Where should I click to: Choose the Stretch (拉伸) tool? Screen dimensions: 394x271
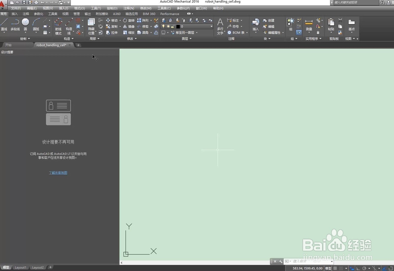[x=112, y=33]
